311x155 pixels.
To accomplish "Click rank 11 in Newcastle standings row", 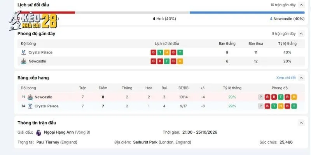I will click(23, 97).
